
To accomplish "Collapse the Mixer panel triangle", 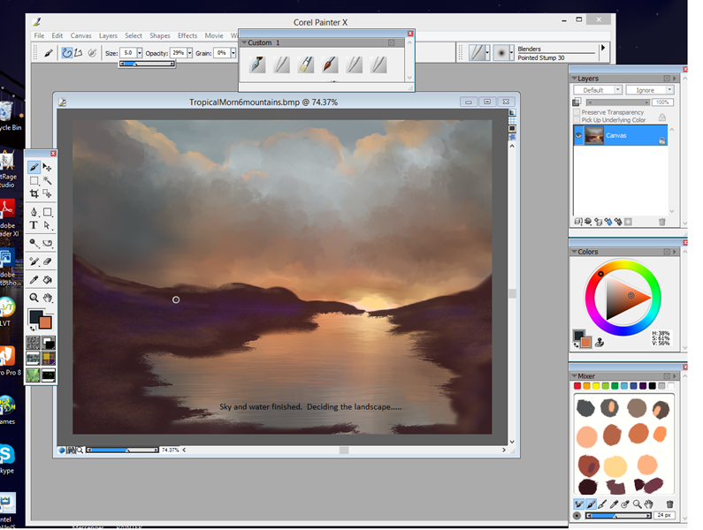I will pos(574,376).
